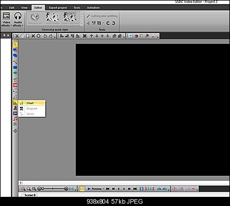Click rotate clockwise icon in Tools group
Viewport: 230px width, 206px height.
113,23
